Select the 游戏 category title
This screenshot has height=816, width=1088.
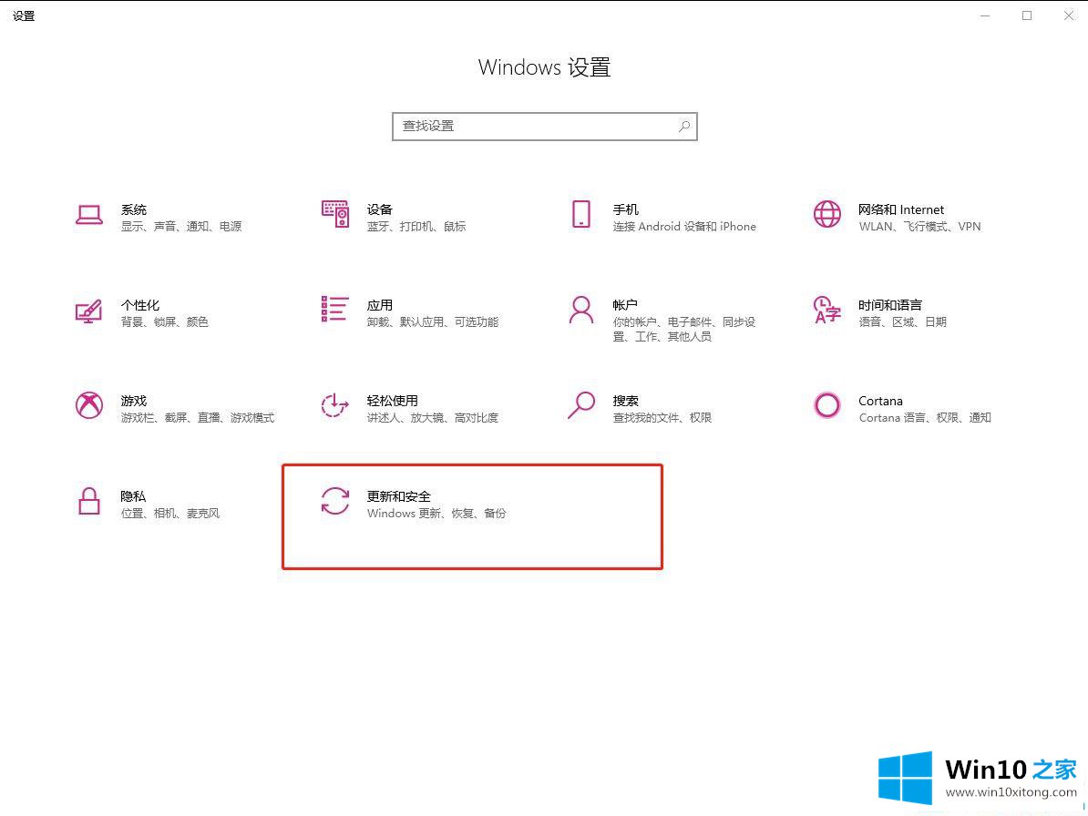pos(134,401)
